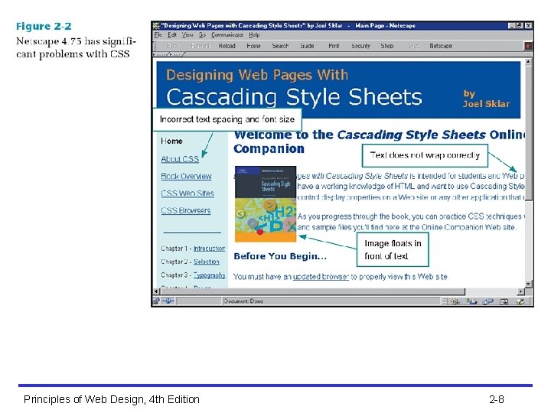The image size is (551, 413).
Task: Go to Home via toolbar button
Action: (x=253, y=46)
